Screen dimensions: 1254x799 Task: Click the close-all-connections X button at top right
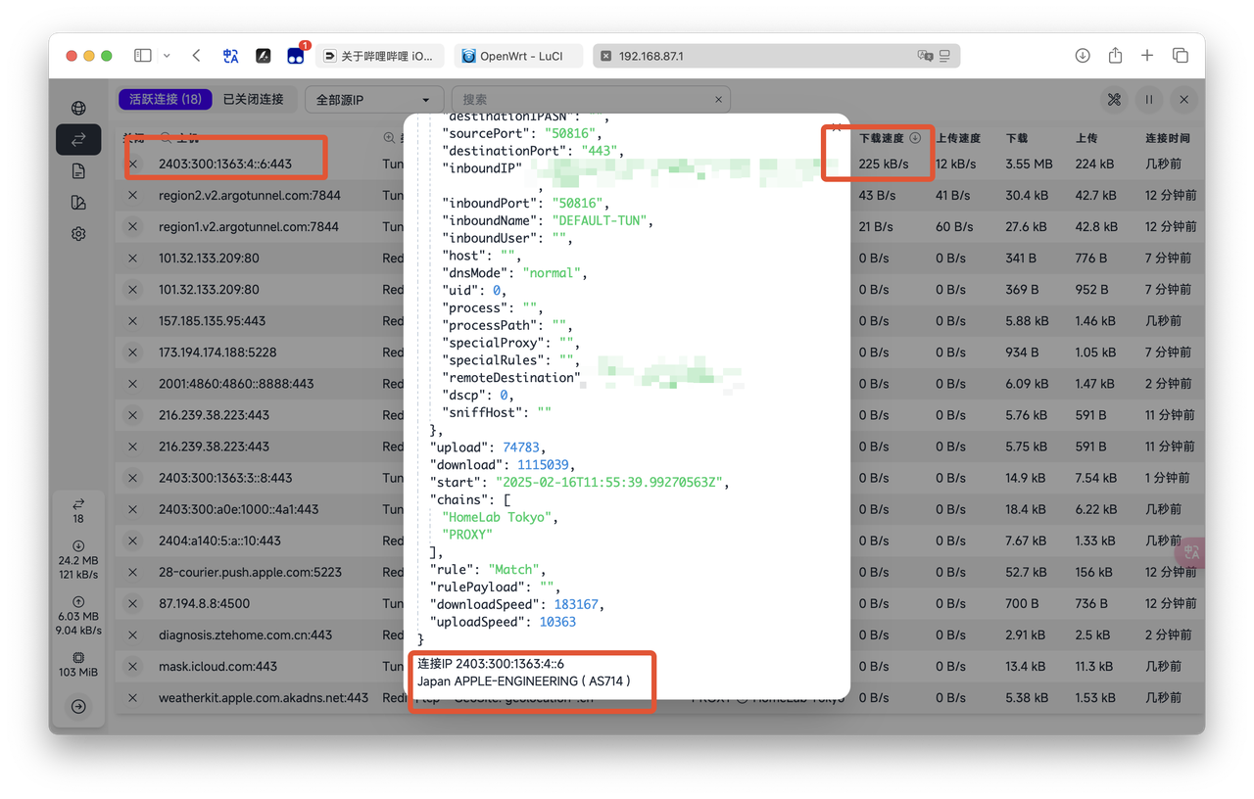[x=1183, y=100]
